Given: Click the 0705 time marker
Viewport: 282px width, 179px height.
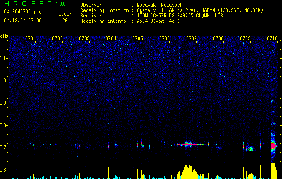Looking at the screenshot, I should point(138,38).
